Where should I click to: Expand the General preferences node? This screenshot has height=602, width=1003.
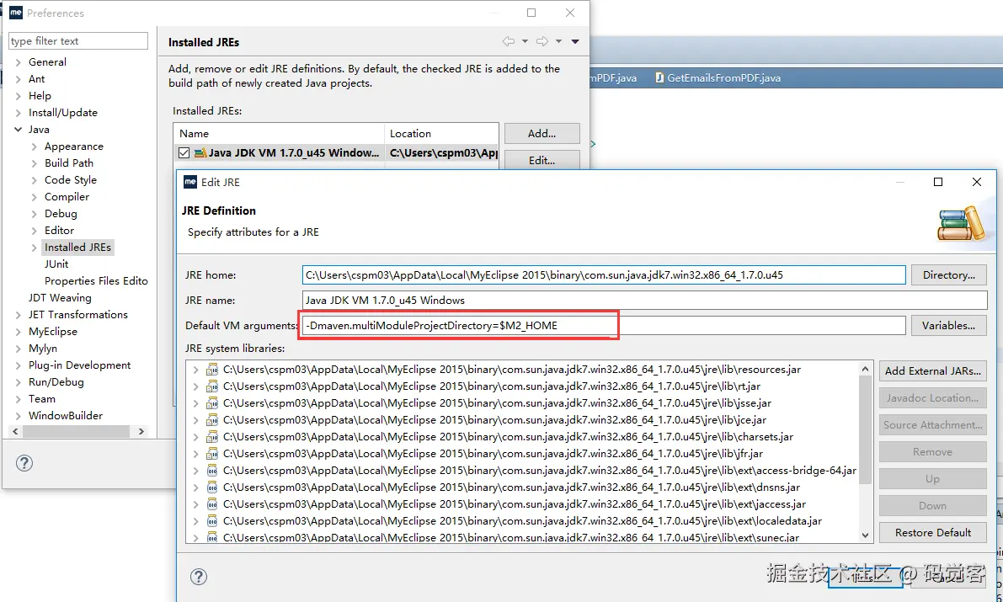18,62
